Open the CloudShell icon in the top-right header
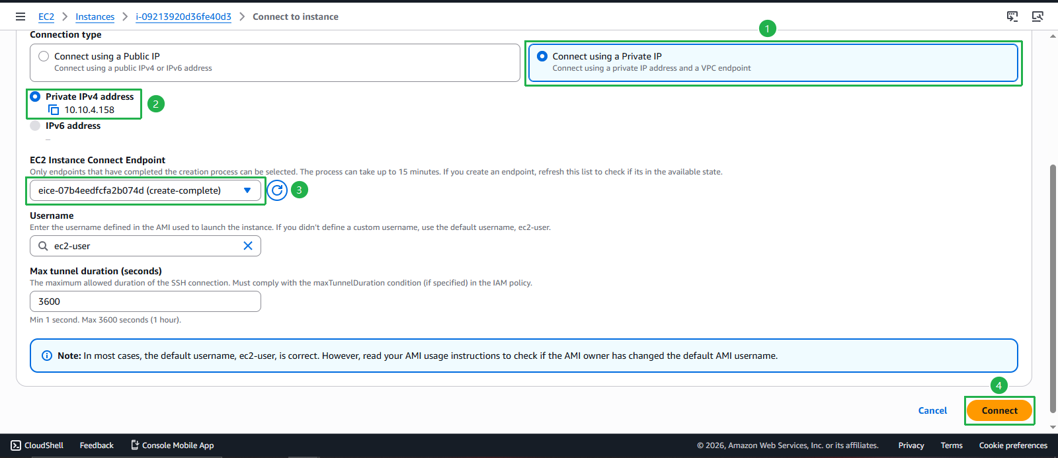Screen dimensions: 1058x458 tap(1012, 17)
